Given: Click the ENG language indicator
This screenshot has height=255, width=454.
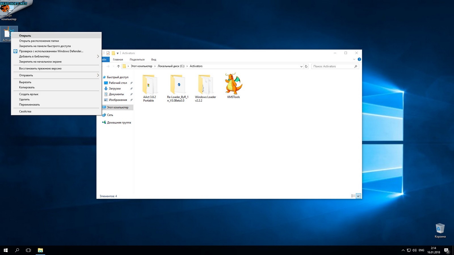Looking at the screenshot, I should [421, 250].
